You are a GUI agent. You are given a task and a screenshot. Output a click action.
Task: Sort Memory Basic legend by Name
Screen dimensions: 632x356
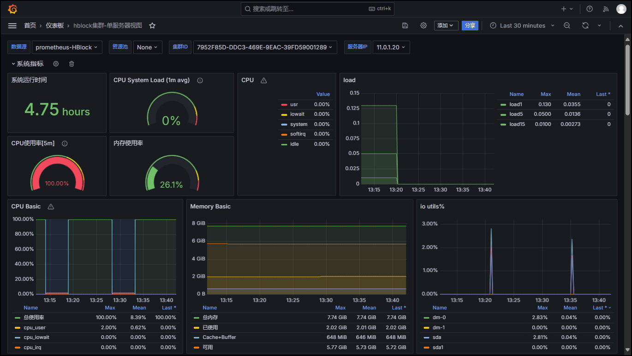pos(209,308)
